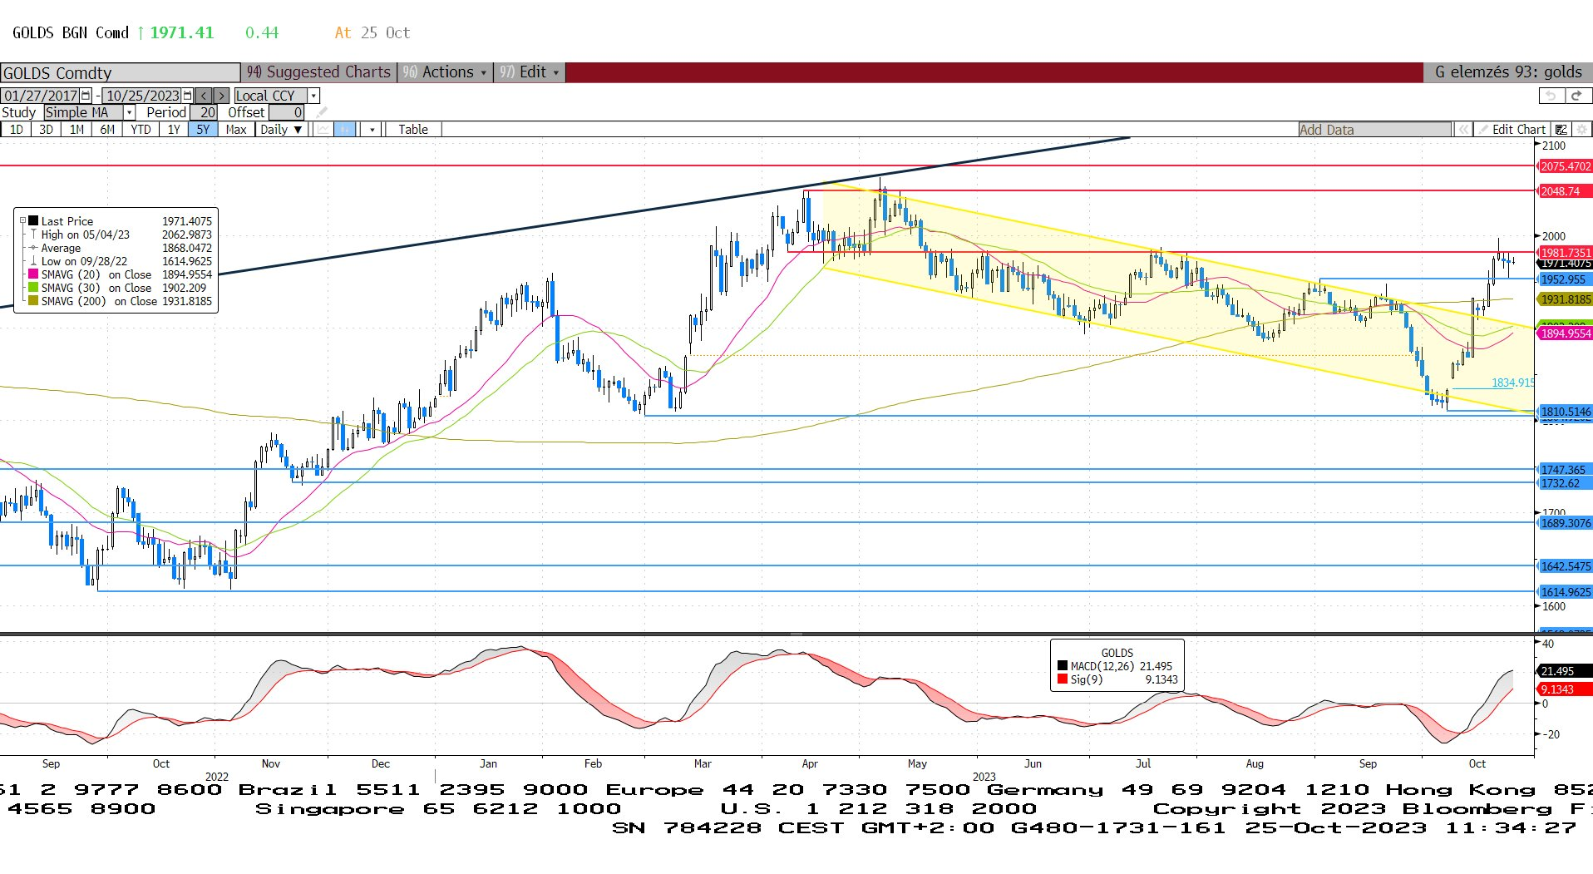Screen dimensions: 1593x874
Task: Click the redo arrow icon
Action: coord(1577,96)
